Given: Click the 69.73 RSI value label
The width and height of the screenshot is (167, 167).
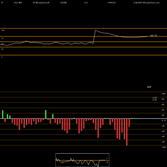Looking at the screenshot, I should click(x=153, y=36).
